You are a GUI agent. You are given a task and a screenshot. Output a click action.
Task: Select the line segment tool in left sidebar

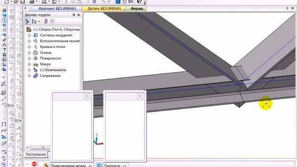(4, 99)
